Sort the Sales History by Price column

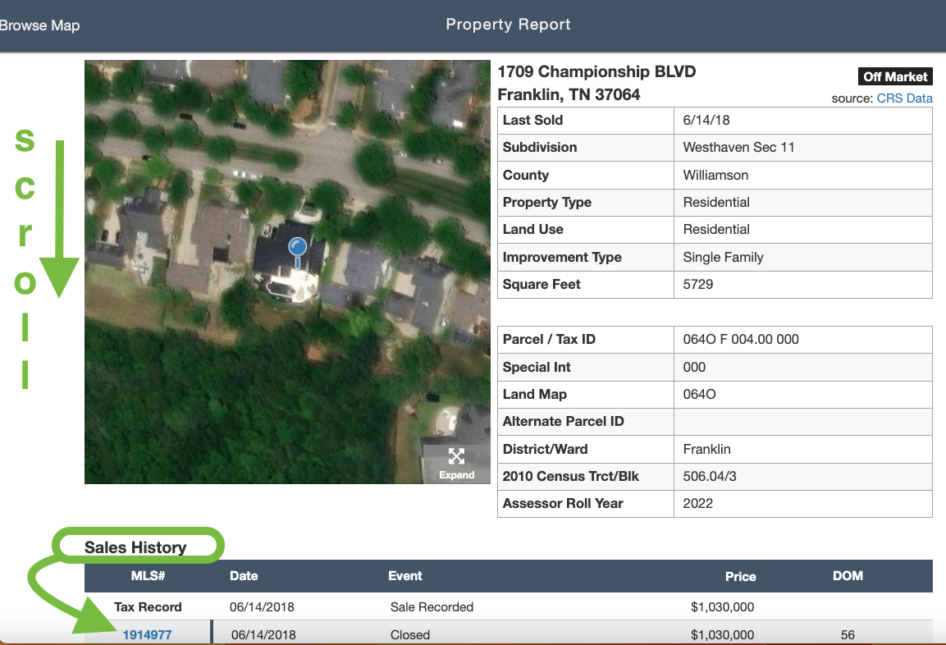tap(740, 576)
